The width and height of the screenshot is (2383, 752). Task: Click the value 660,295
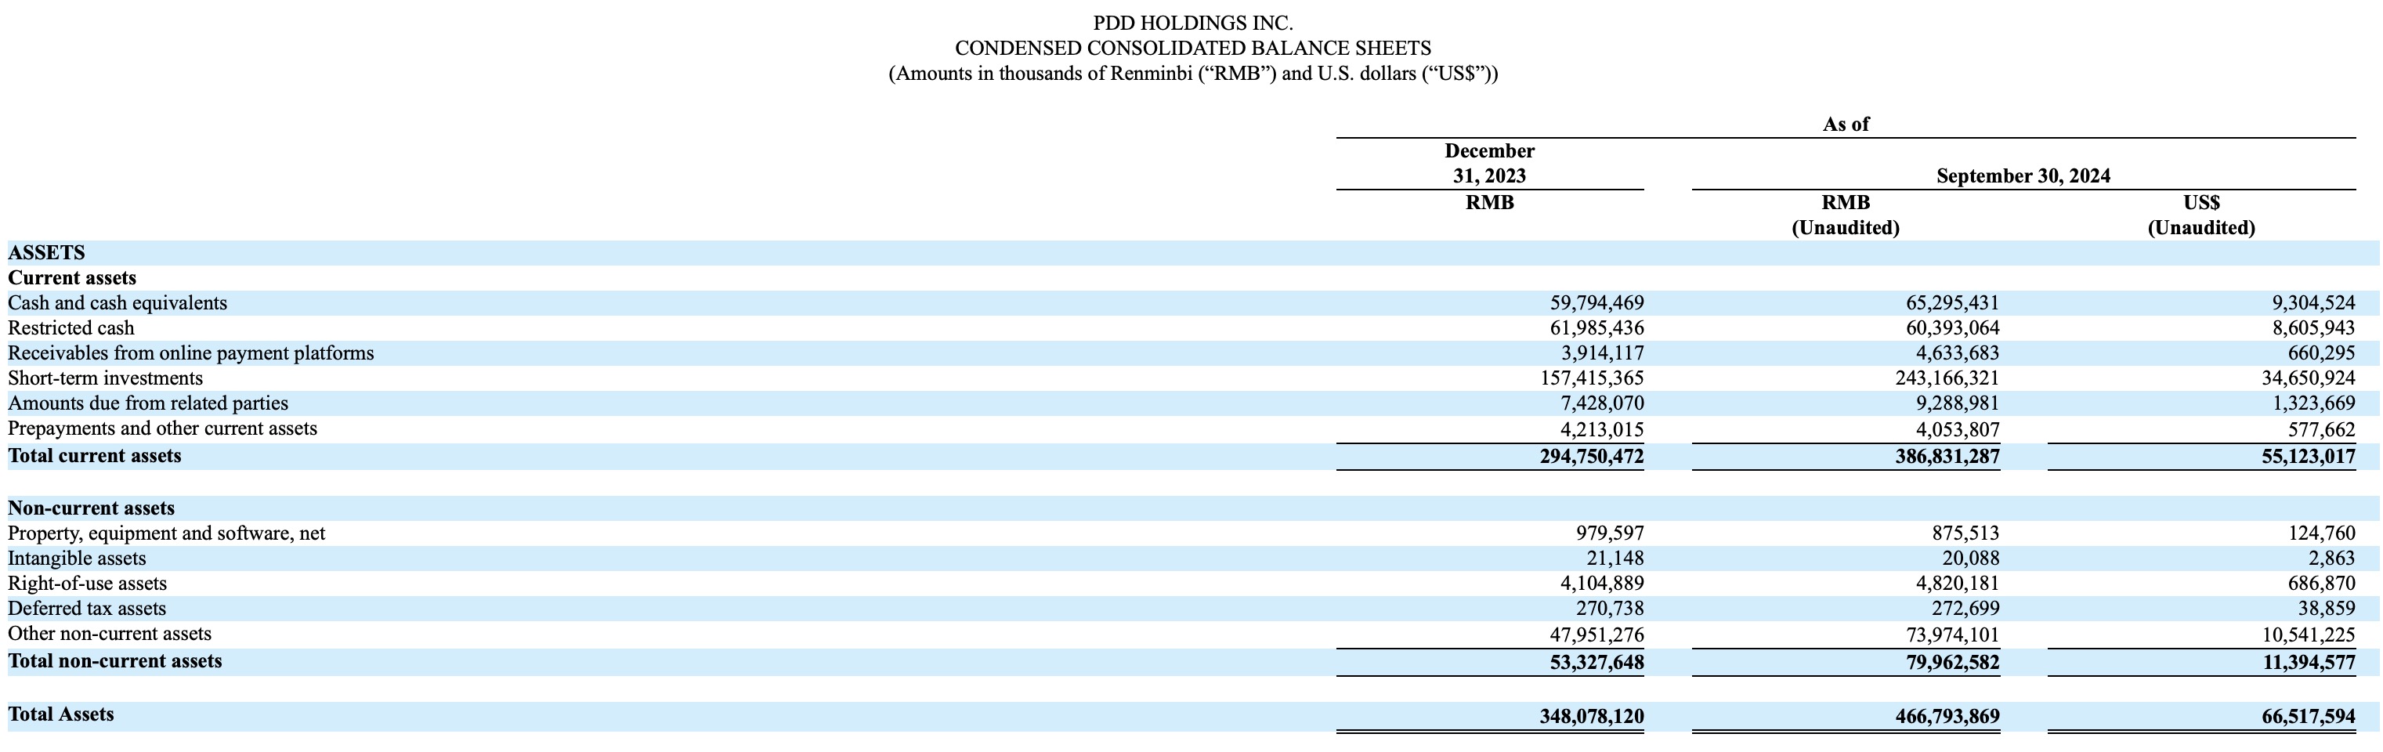click(2320, 352)
